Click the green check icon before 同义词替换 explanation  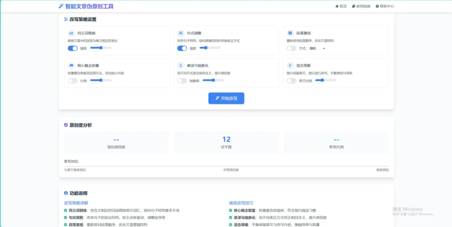66,211
